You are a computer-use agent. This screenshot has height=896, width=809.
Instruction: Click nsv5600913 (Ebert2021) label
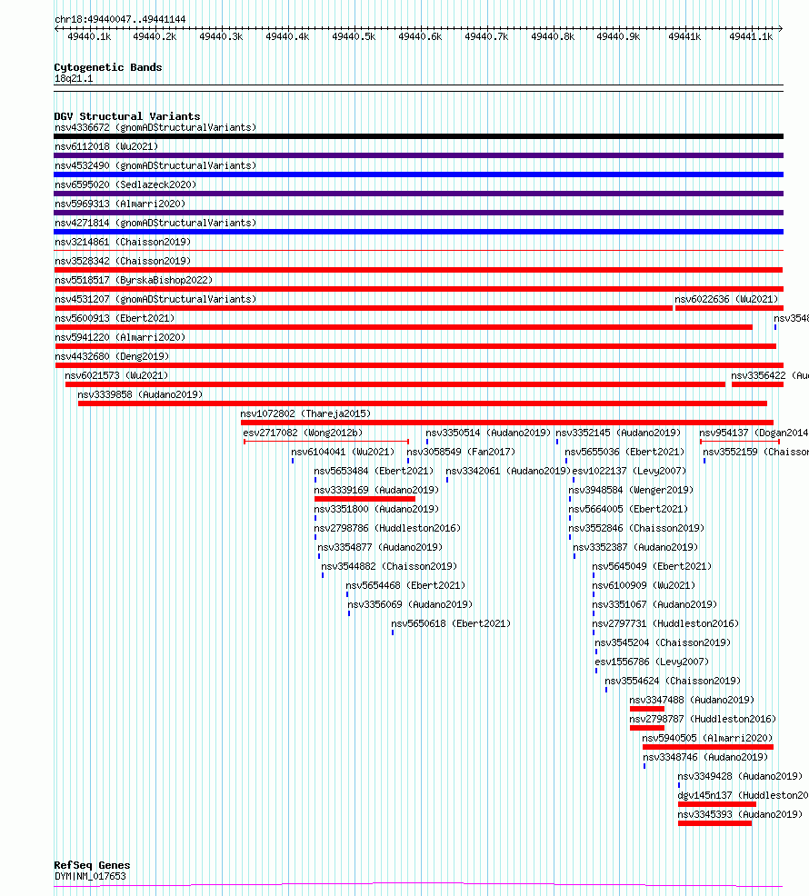point(115,318)
